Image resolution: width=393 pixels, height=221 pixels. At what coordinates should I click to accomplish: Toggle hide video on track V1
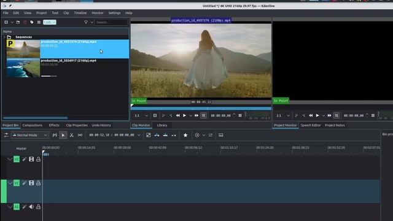(x=31, y=183)
